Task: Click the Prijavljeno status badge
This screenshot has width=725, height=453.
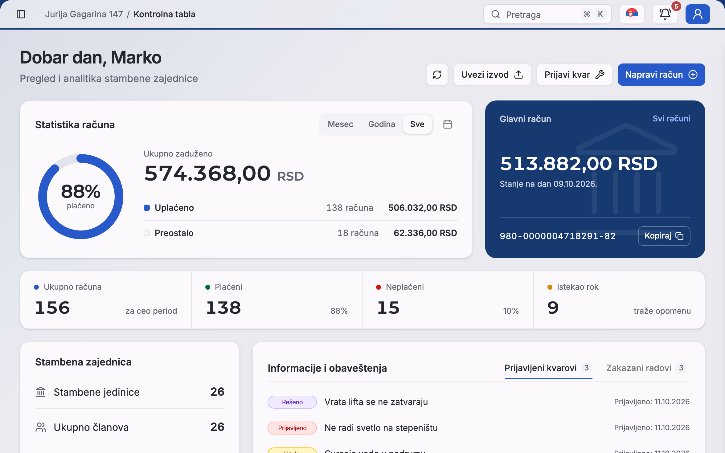Action: coord(292,428)
